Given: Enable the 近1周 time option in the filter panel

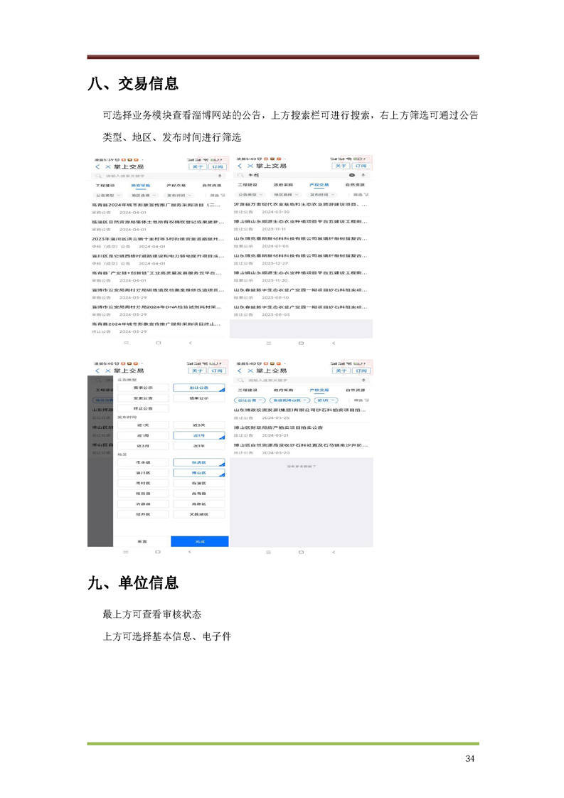Looking at the screenshot, I should click(x=143, y=435).
